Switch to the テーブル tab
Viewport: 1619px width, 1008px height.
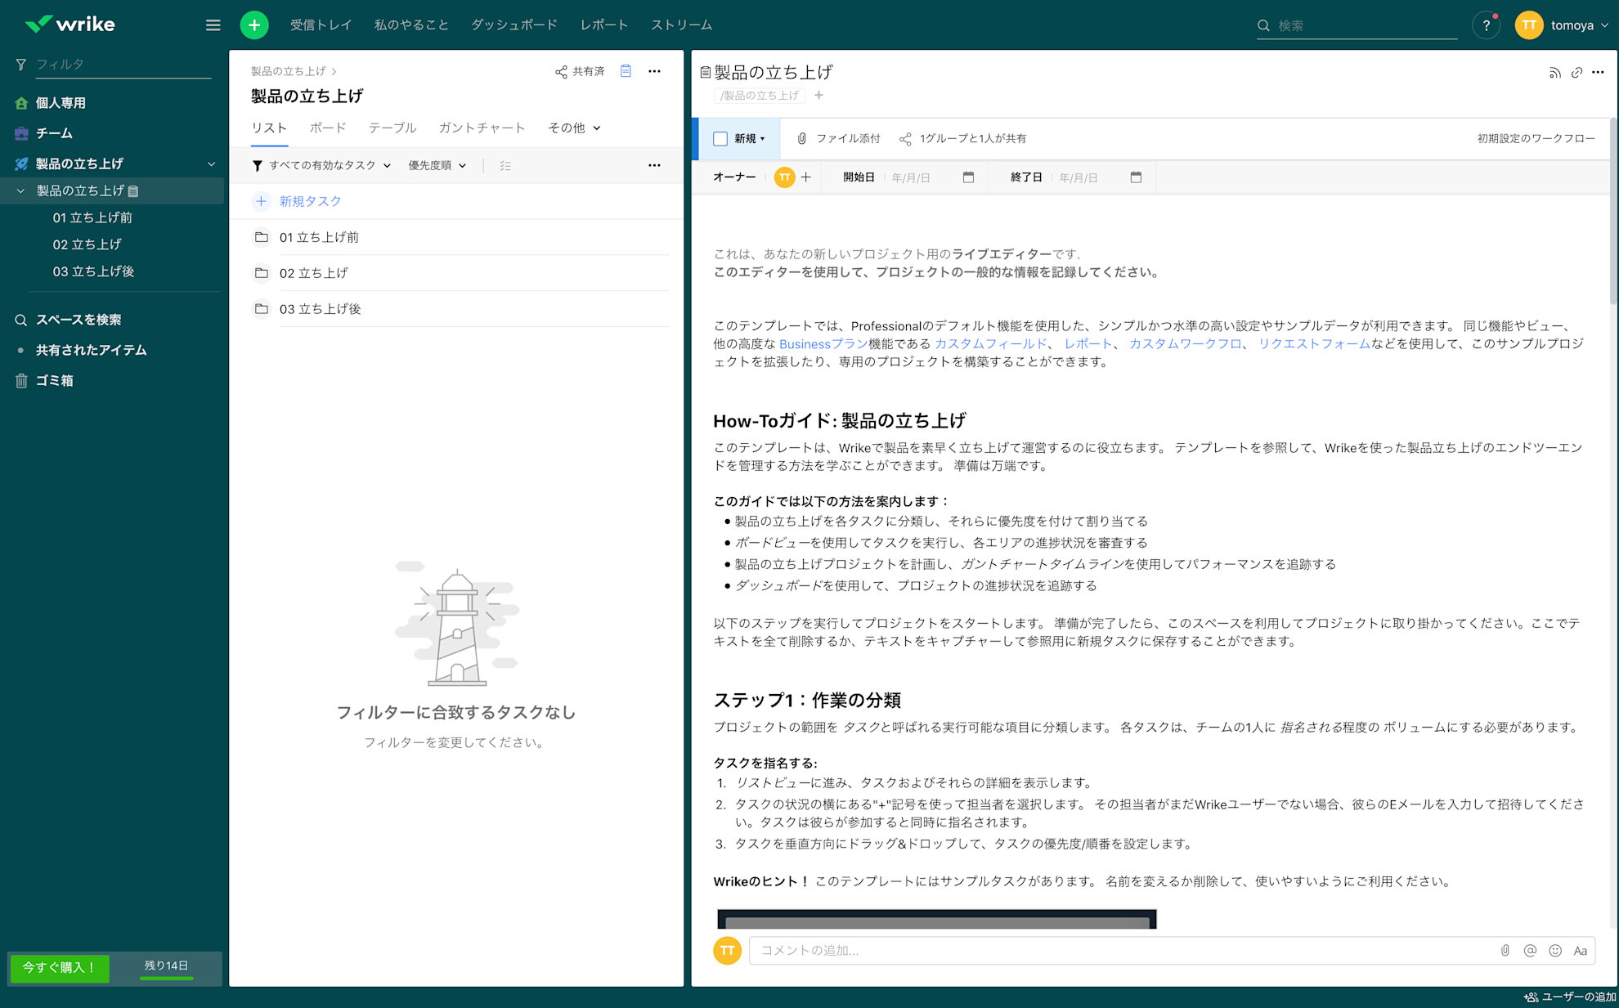pos(392,128)
